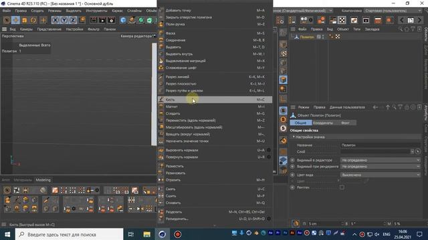Open the Файл menu in main menu bar
Image resolution: width=428 pixels, height=240 pixels.
(7, 11)
